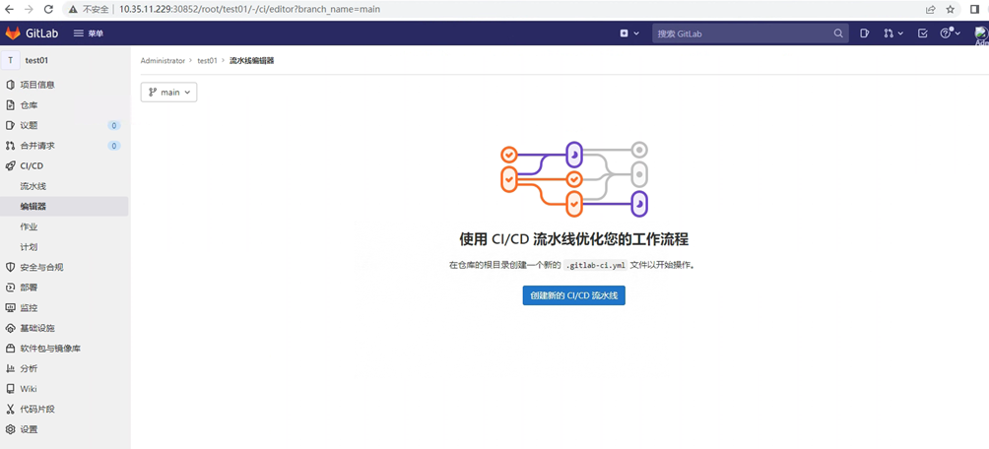Open 设置 in the left sidebar
Screen dimensions: 989x449
click(x=30, y=429)
